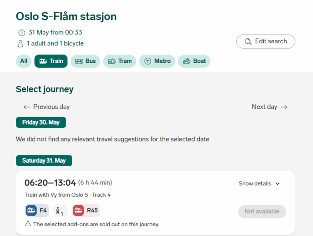Click the magnifier icon in Edit search
The width and height of the screenshot is (313, 236).
point(248,42)
